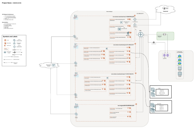Click the Montreal Region label
Viewport: 195px width, 128px height.
[x=109, y=12]
